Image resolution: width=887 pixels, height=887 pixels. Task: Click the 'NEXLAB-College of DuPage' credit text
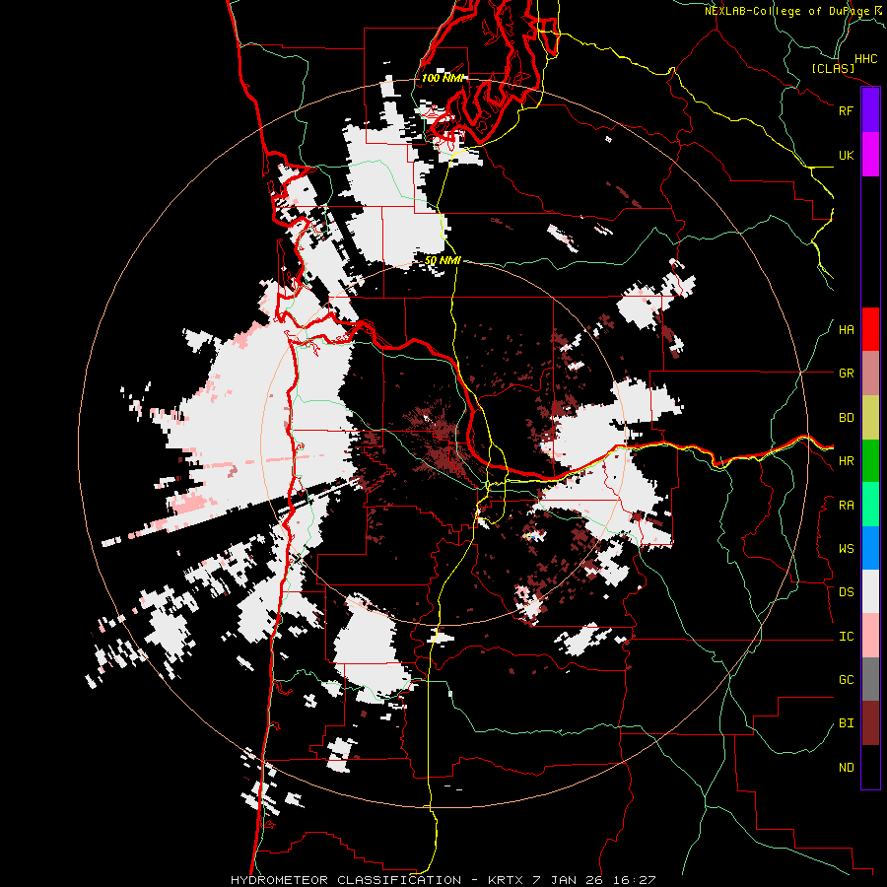(786, 11)
